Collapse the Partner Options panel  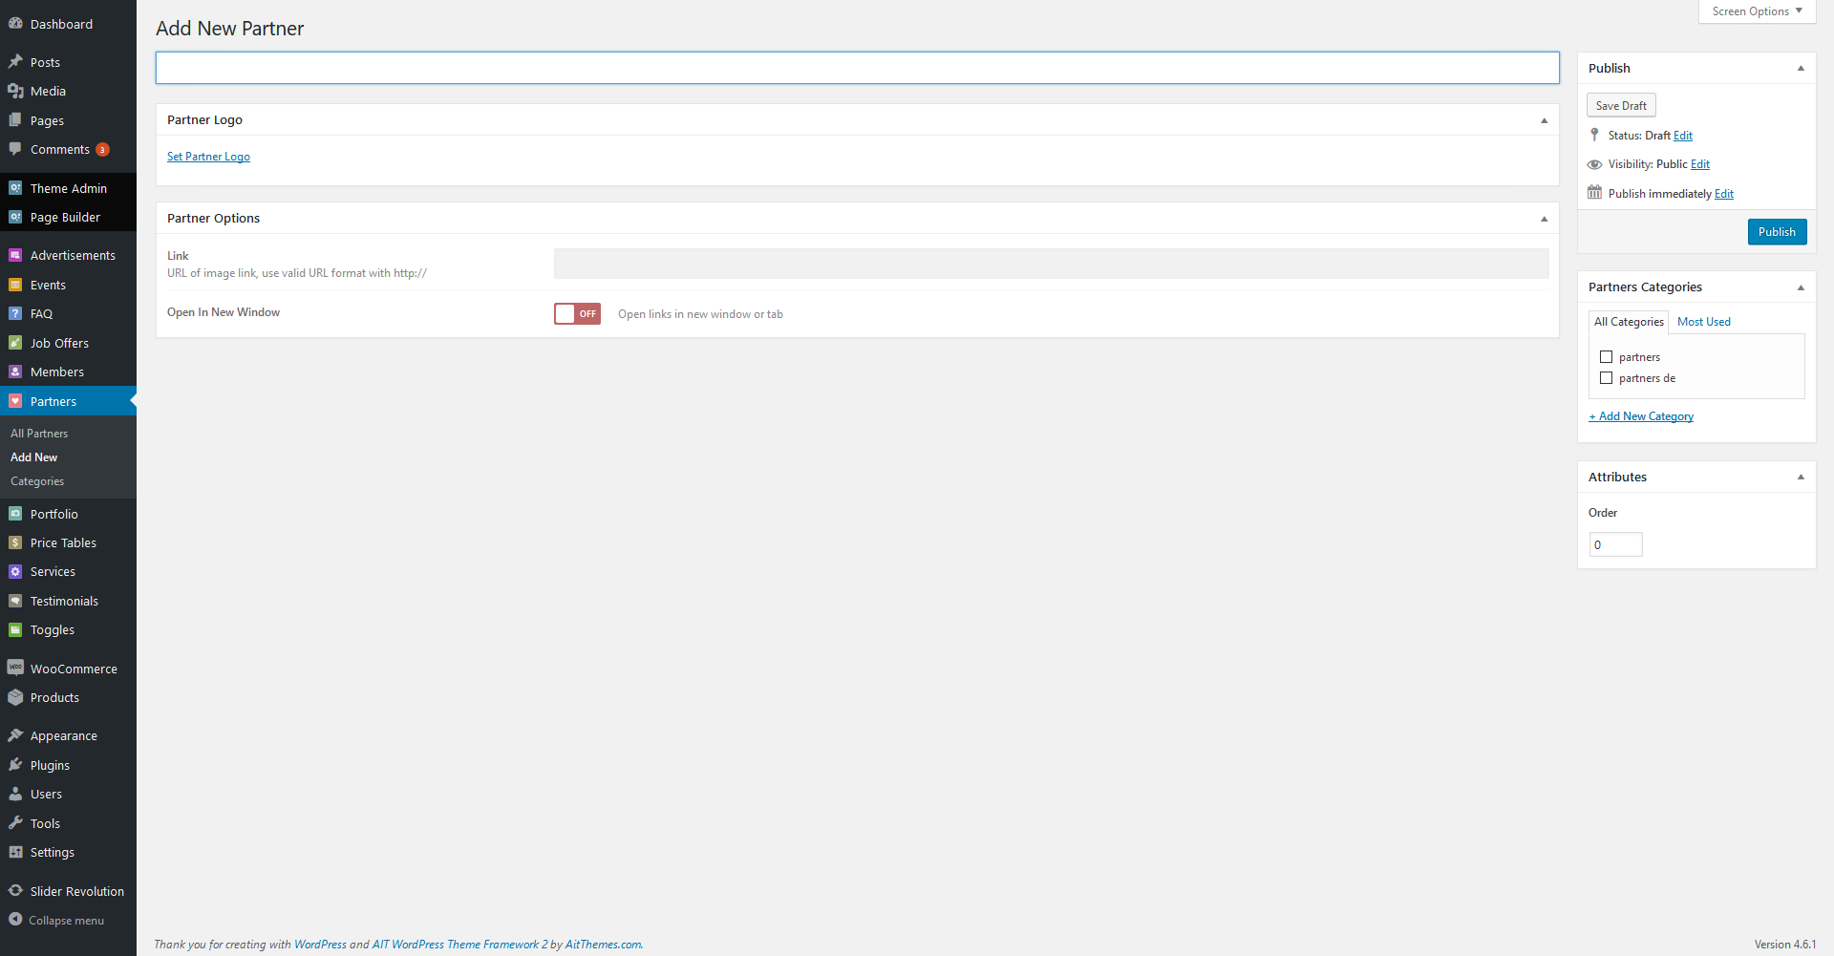[x=1544, y=219]
